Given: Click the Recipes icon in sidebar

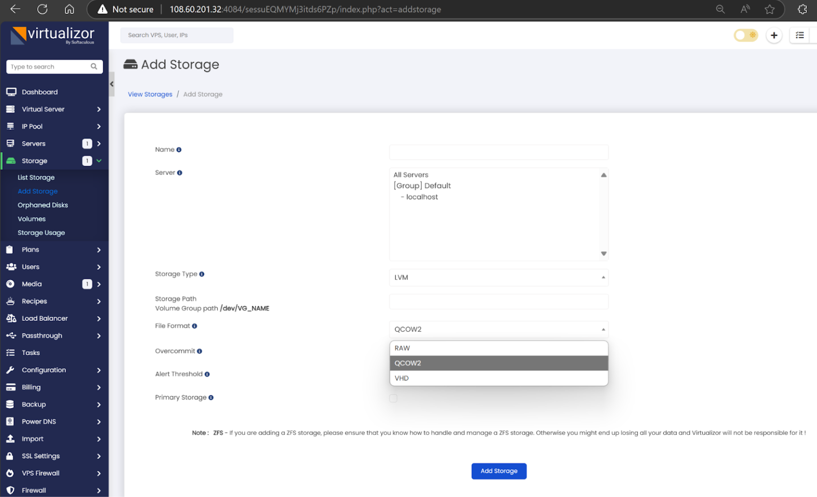Looking at the screenshot, I should point(11,301).
